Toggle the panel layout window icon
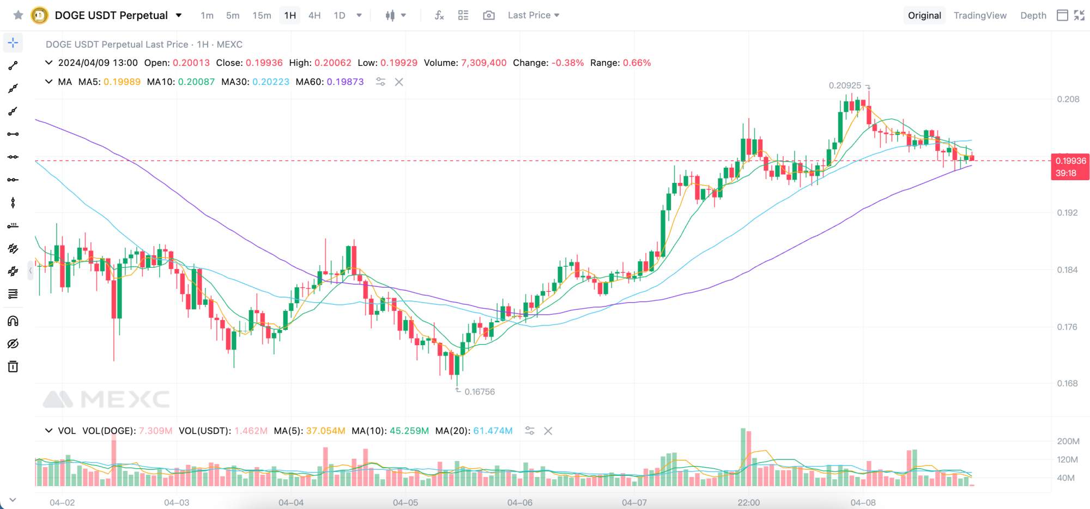Viewport: 1090px width, 509px height. 1062,15
